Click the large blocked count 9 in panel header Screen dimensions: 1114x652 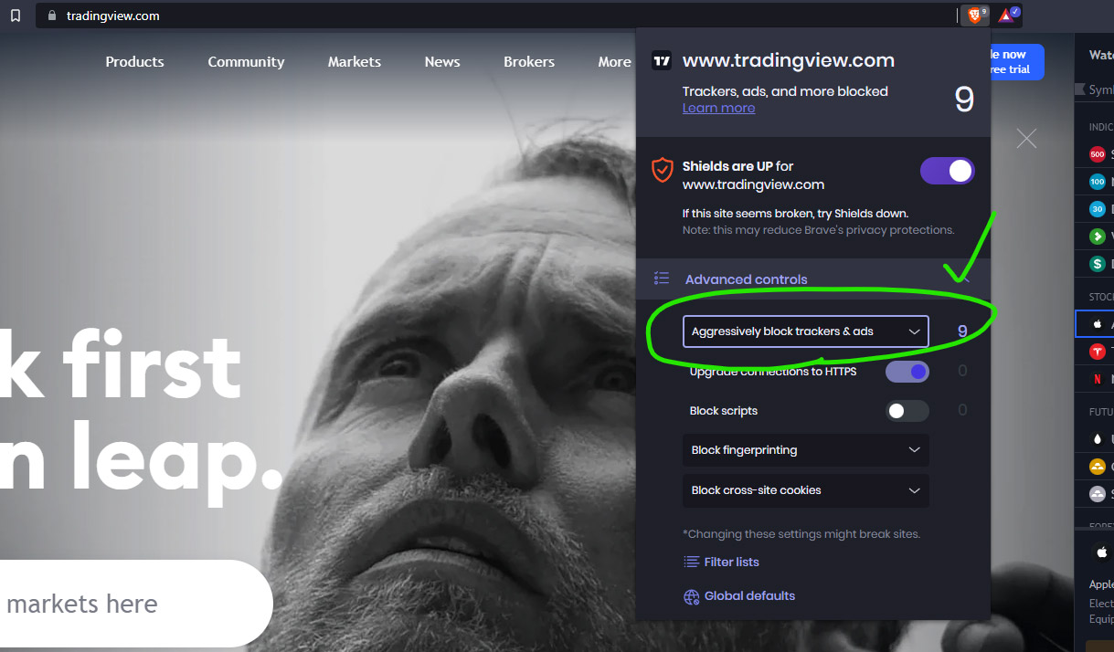point(964,99)
